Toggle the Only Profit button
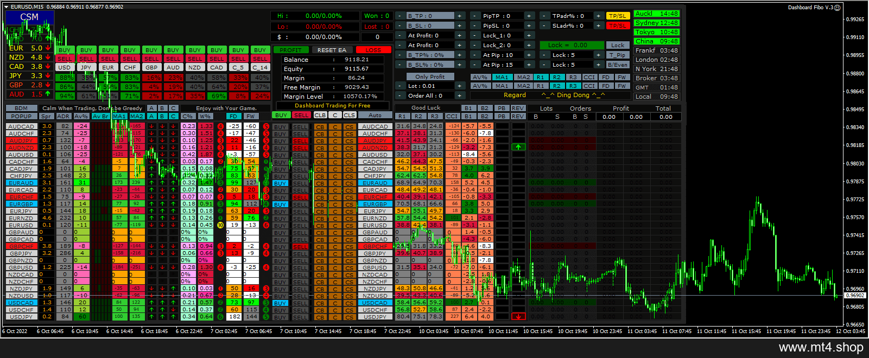 pyautogui.click(x=429, y=76)
